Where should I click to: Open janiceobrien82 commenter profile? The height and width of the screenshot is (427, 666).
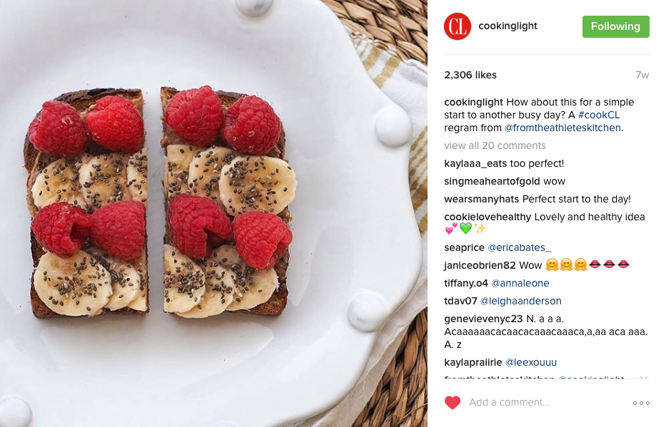[480, 265]
